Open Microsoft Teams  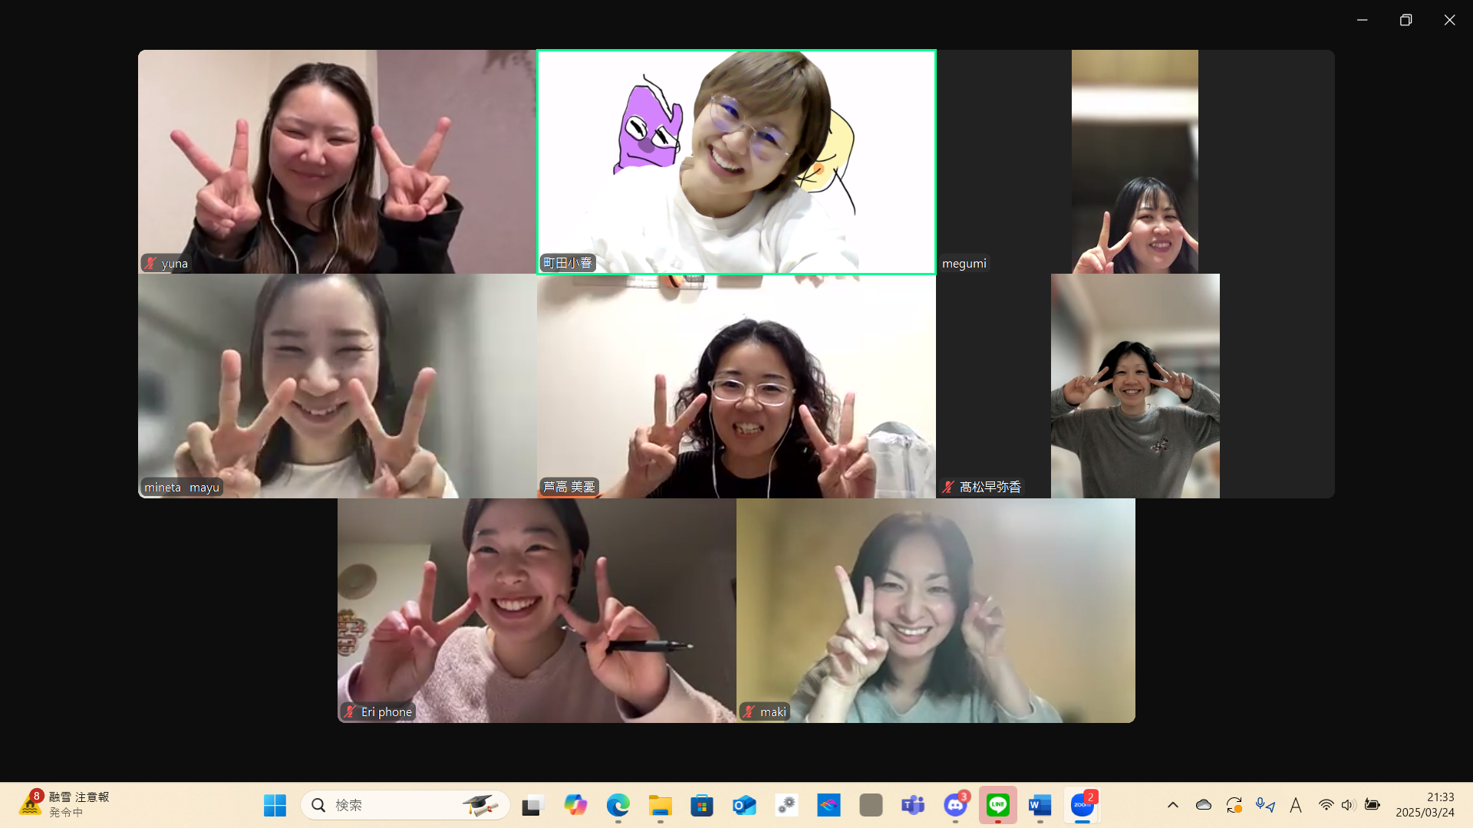click(913, 805)
